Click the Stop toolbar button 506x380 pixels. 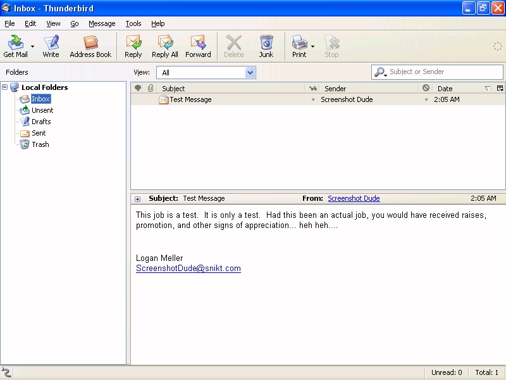pos(331,46)
